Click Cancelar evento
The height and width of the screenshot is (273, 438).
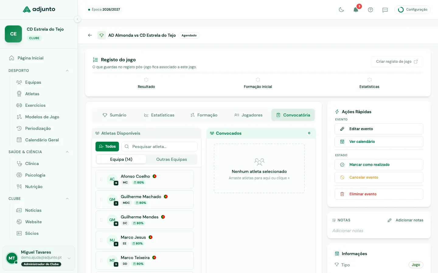pyautogui.click(x=379, y=177)
